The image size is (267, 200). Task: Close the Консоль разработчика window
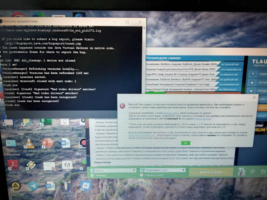[140, 22]
